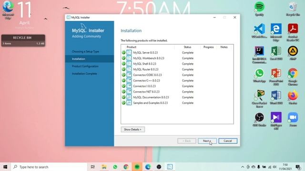Screen dimensions: 305x171
Task: Open the Zoom desktop shortcut
Action: (293, 120)
